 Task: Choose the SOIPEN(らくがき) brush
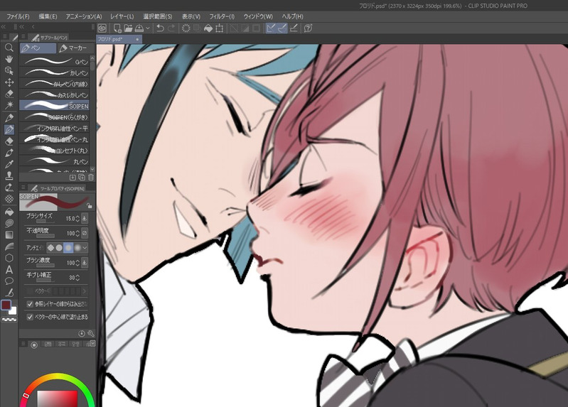point(54,117)
